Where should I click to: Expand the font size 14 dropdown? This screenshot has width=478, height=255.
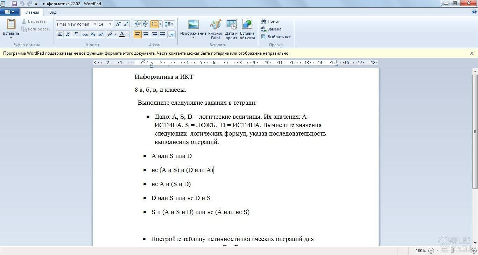[x=110, y=24]
